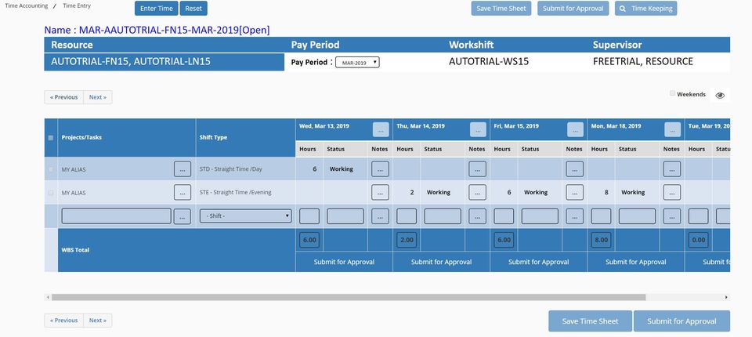This screenshot has height=337, width=752.
Task: Check the box for STD Straight Time row
Action: click(x=51, y=169)
